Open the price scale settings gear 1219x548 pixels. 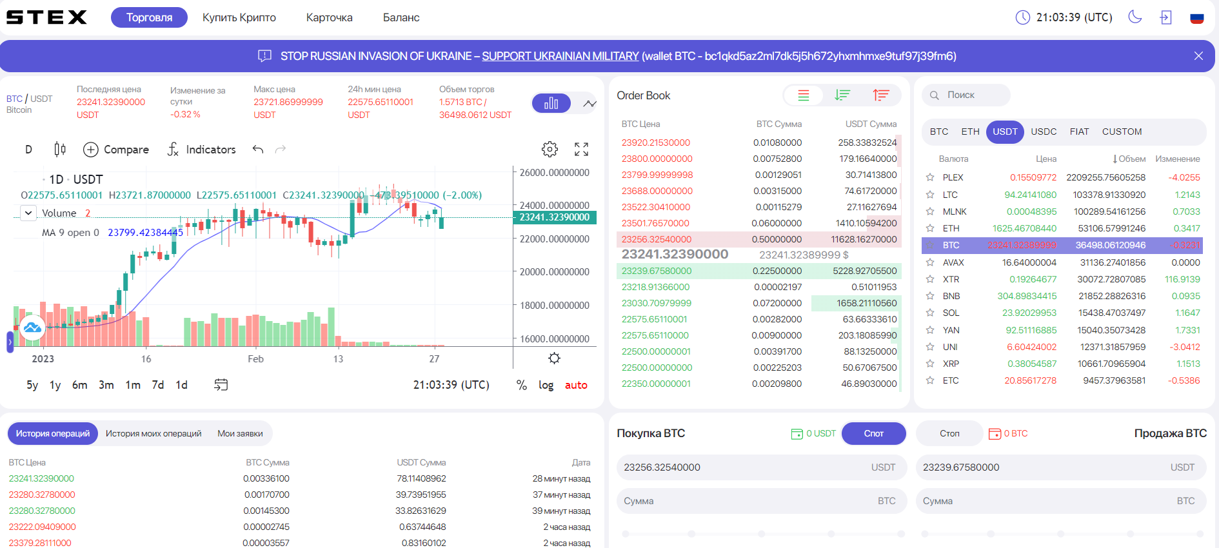(x=554, y=358)
